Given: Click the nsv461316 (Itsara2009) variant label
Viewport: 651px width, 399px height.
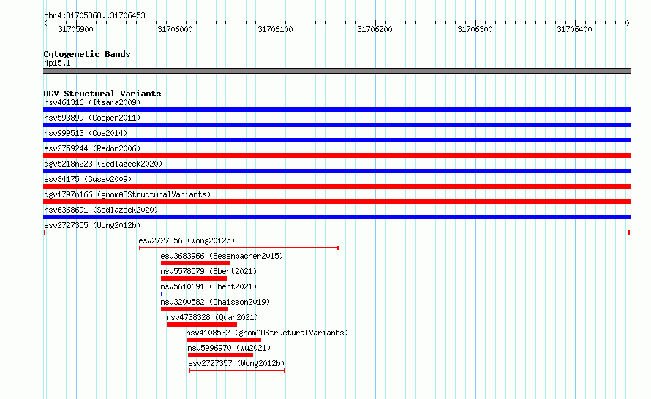Looking at the screenshot, I should 92,102.
